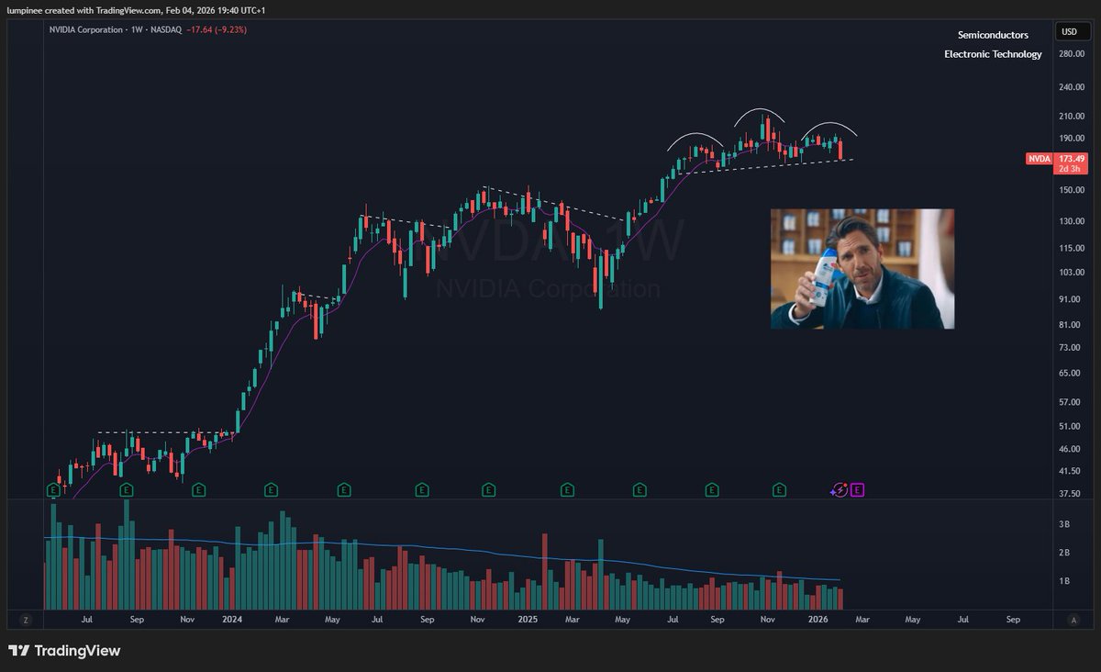Open the earnings marker above Sep 2024
The height and width of the screenshot is (672, 1101).
422,490
